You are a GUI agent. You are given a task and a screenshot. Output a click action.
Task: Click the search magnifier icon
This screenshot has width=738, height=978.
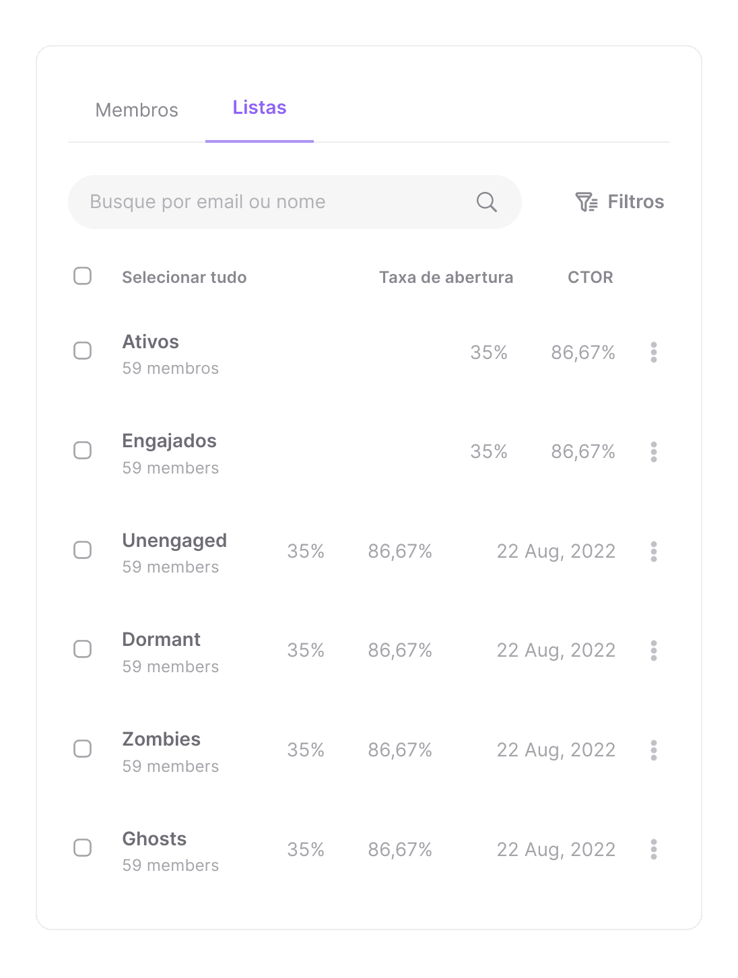pos(486,201)
